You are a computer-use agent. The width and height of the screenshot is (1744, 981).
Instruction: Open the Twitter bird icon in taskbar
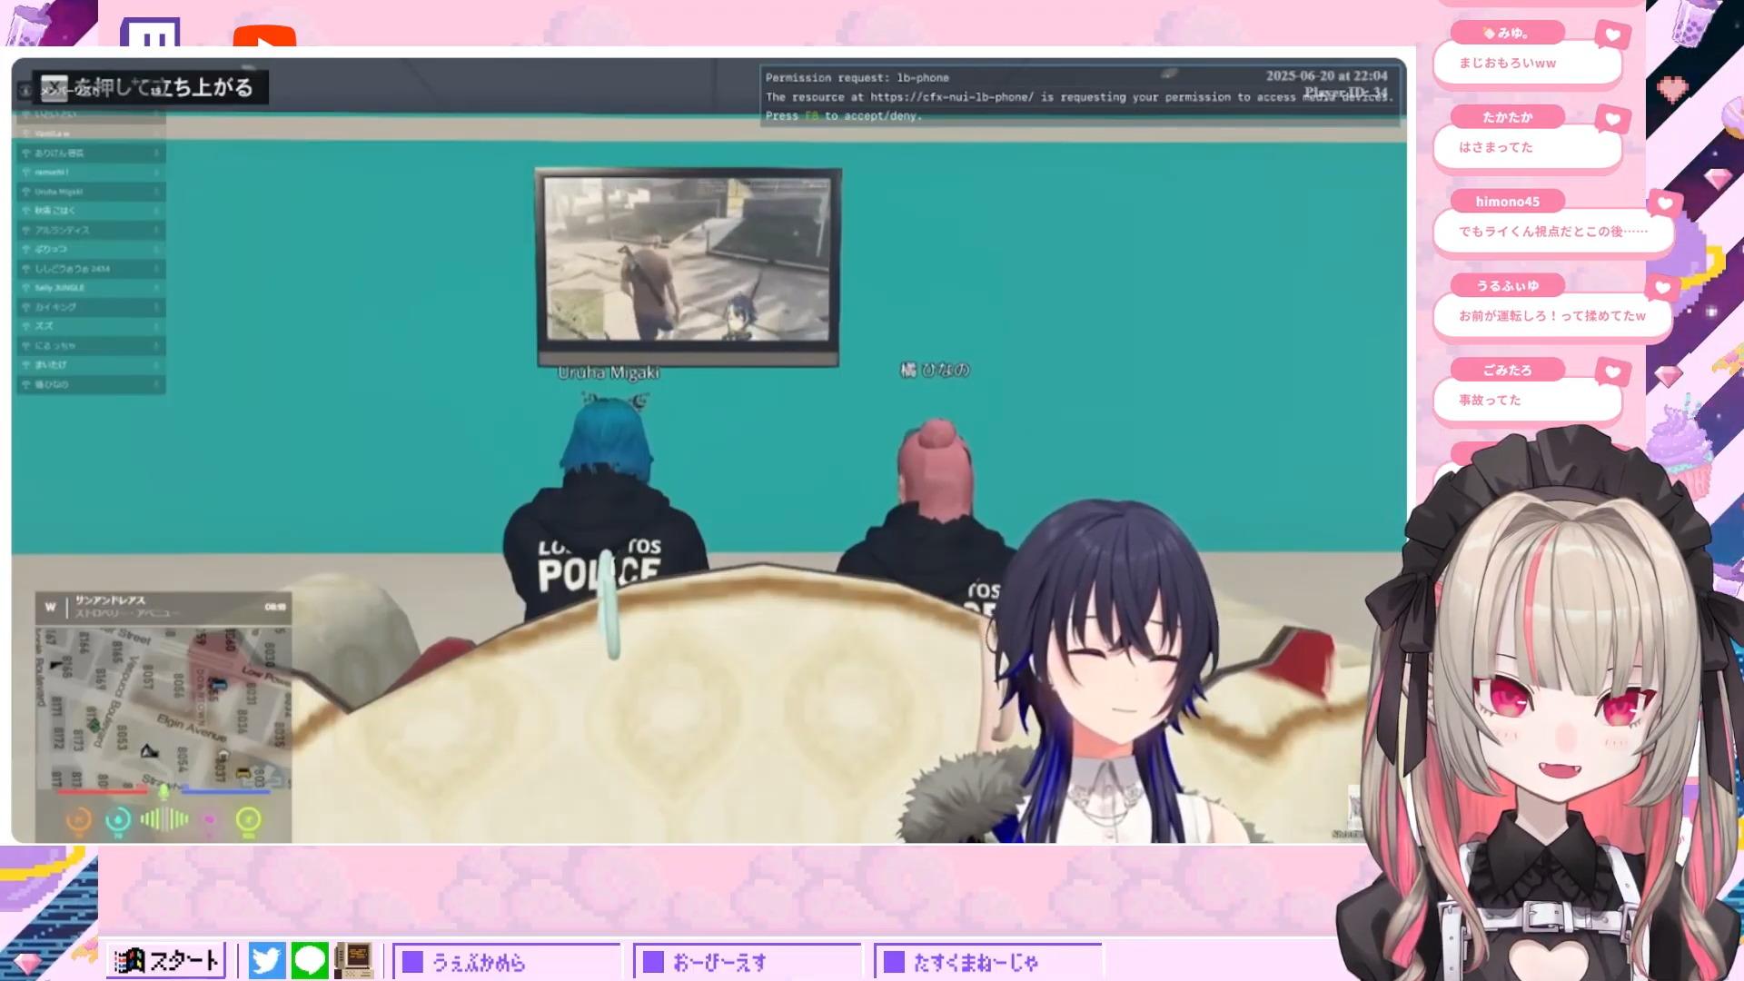click(x=266, y=961)
